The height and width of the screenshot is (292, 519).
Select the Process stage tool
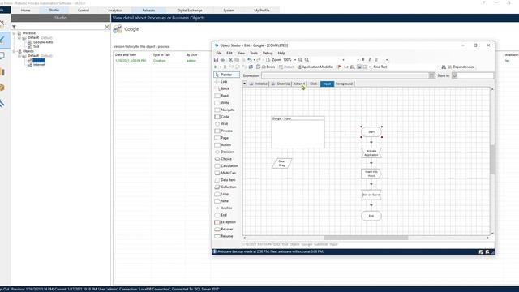pos(224,131)
